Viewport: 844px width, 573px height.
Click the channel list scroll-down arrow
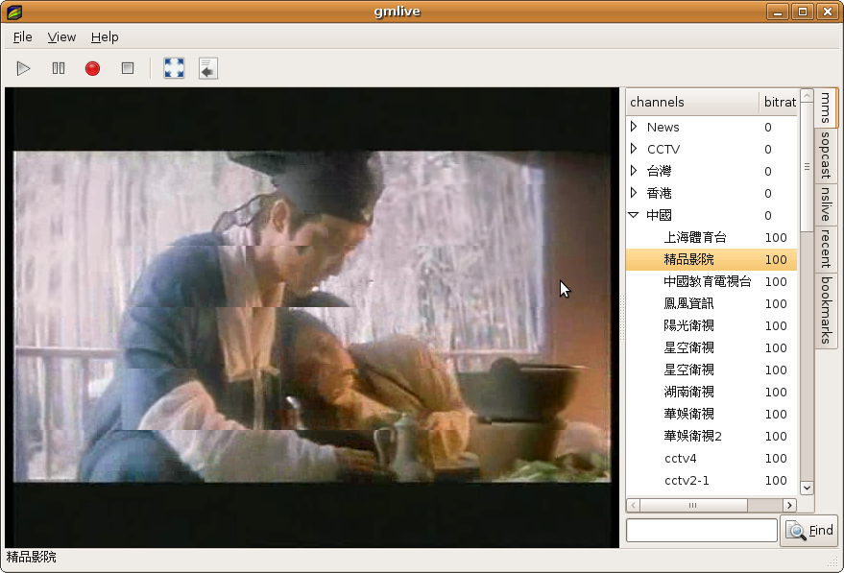pos(807,488)
